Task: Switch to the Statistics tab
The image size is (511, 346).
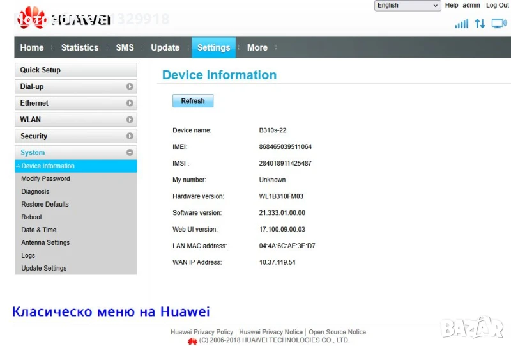Action: (x=80, y=47)
